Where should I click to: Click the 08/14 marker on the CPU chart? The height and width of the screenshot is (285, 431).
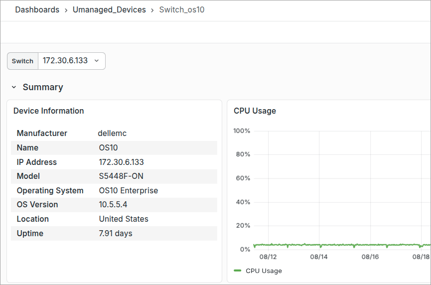click(x=319, y=257)
